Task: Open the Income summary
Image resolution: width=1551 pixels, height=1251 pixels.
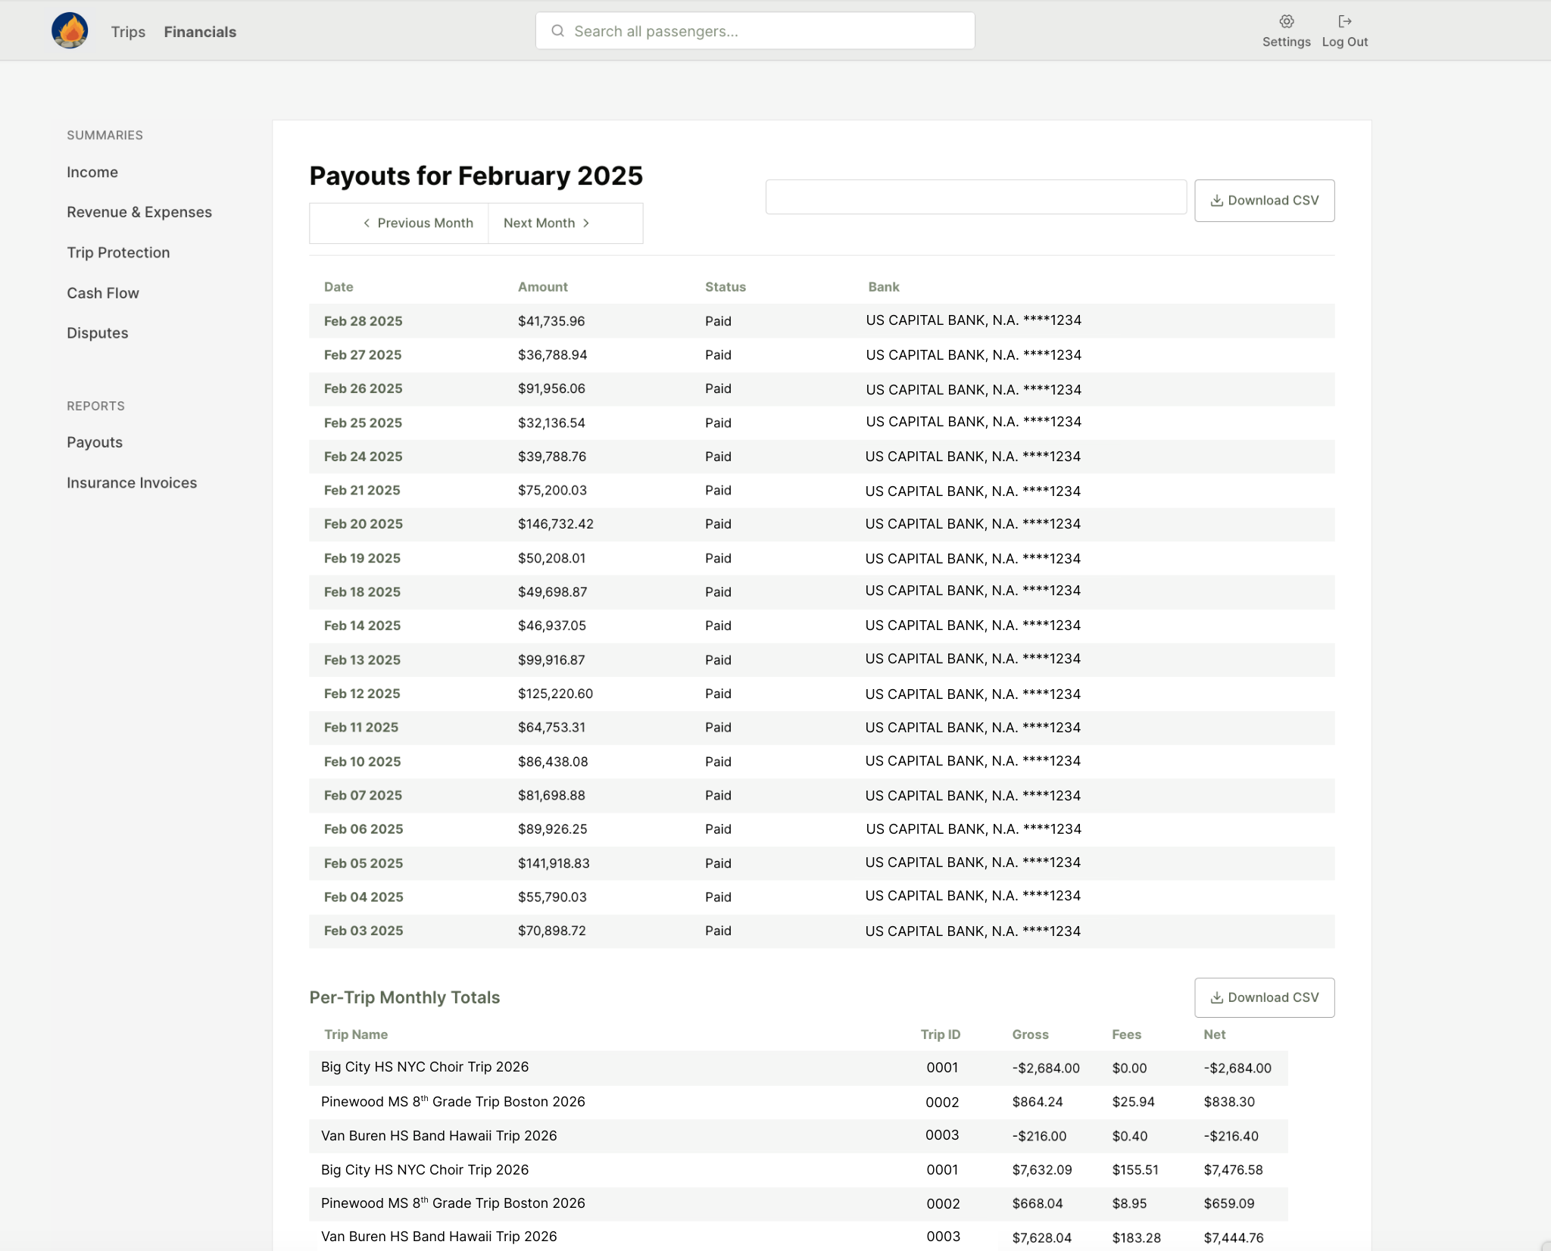Action: (x=92, y=172)
